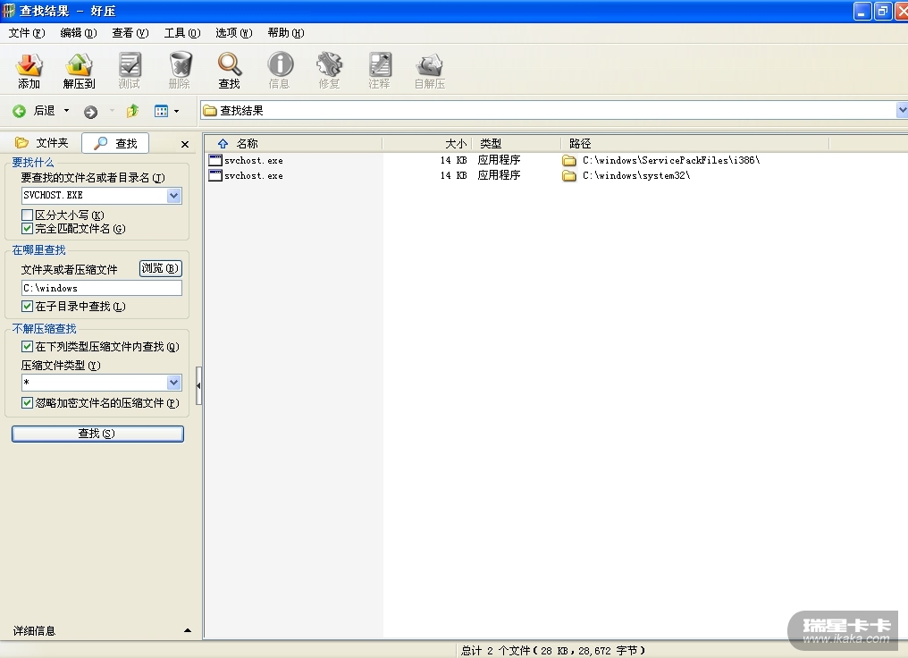The width and height of the screenshot is (908, 658).
Task: Uncheck 忽略加密文件名的压缩文件 checkbox
Action: (27, 402)
